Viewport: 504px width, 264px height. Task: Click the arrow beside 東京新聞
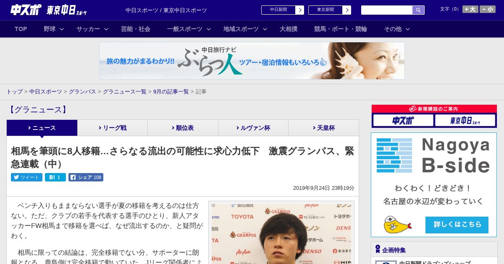(x=347, y=10)
